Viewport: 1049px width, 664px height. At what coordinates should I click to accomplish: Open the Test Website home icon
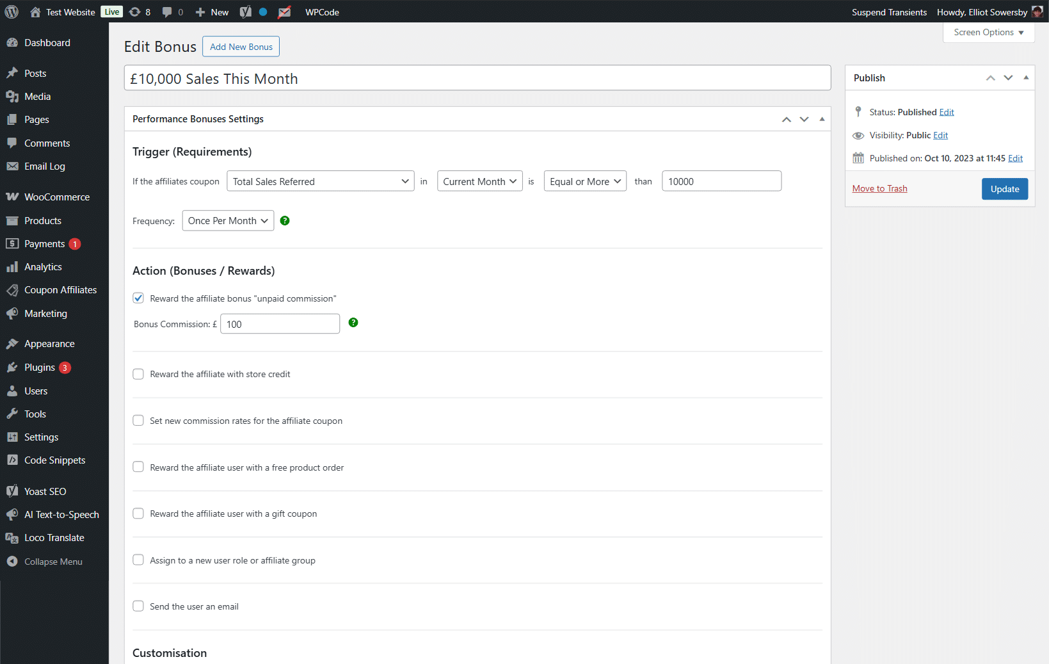[35, 12]
